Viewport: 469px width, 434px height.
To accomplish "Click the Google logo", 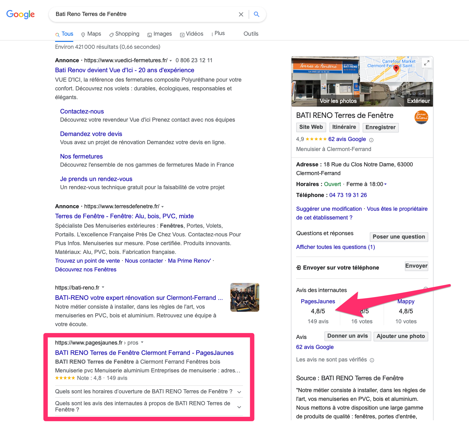I will pyautogui.click(x=21, y=14).
